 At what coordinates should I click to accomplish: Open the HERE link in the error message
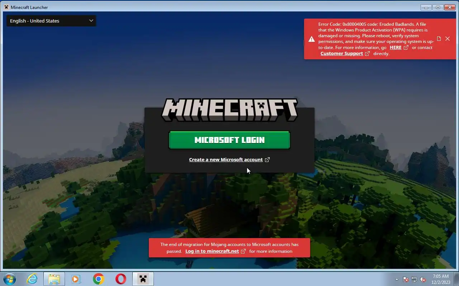coord(396,47)
